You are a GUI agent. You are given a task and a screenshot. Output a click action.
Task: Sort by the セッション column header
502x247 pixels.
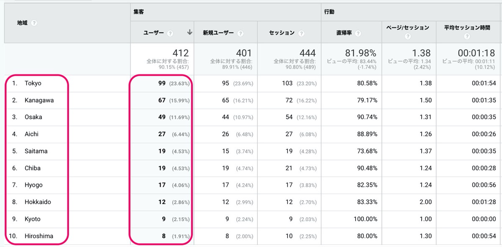click(x=282, y=33)
